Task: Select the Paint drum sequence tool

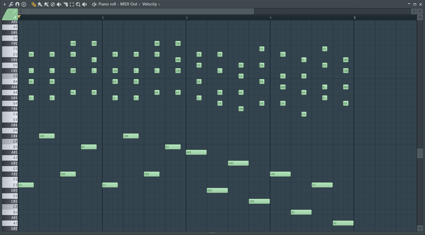Action: (x=46, y=4)
